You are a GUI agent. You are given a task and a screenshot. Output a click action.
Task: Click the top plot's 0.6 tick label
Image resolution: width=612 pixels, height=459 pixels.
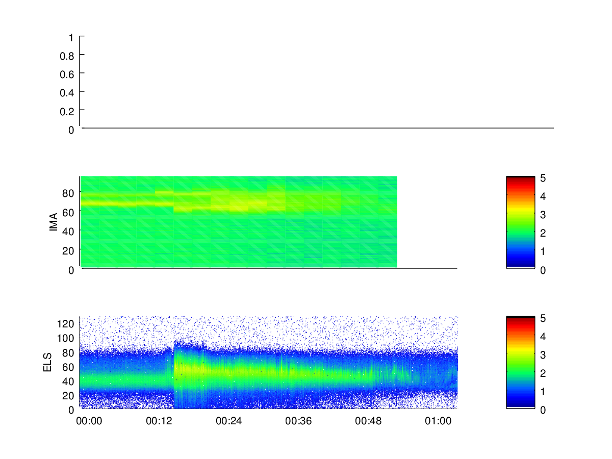pyautogui.click(x=67, y=74)
